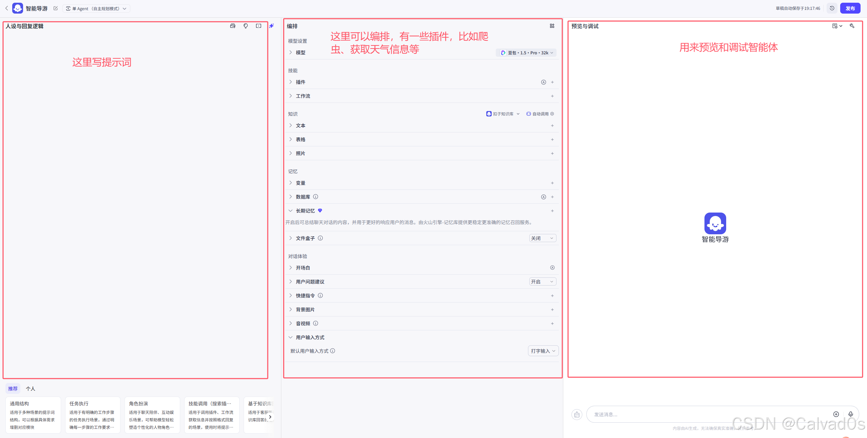This screenshot has width=867, height=438.
Task: Add a new 工作流 with plus button
Action: point(552,96)
